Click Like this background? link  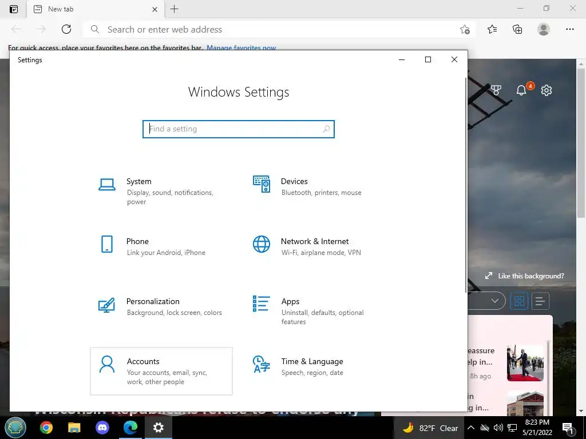click(x=524, y=276)
